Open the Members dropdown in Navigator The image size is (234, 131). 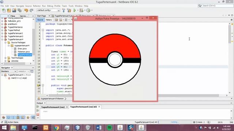(x=8, y=71)
